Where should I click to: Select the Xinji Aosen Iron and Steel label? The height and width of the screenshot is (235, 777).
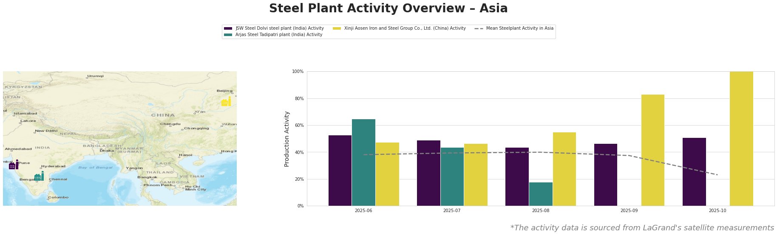pyautogui.click(x=405, y=28)
